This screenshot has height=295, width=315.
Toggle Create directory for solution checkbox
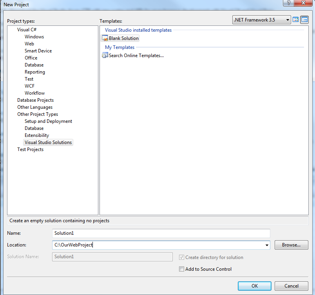point(181,257)
